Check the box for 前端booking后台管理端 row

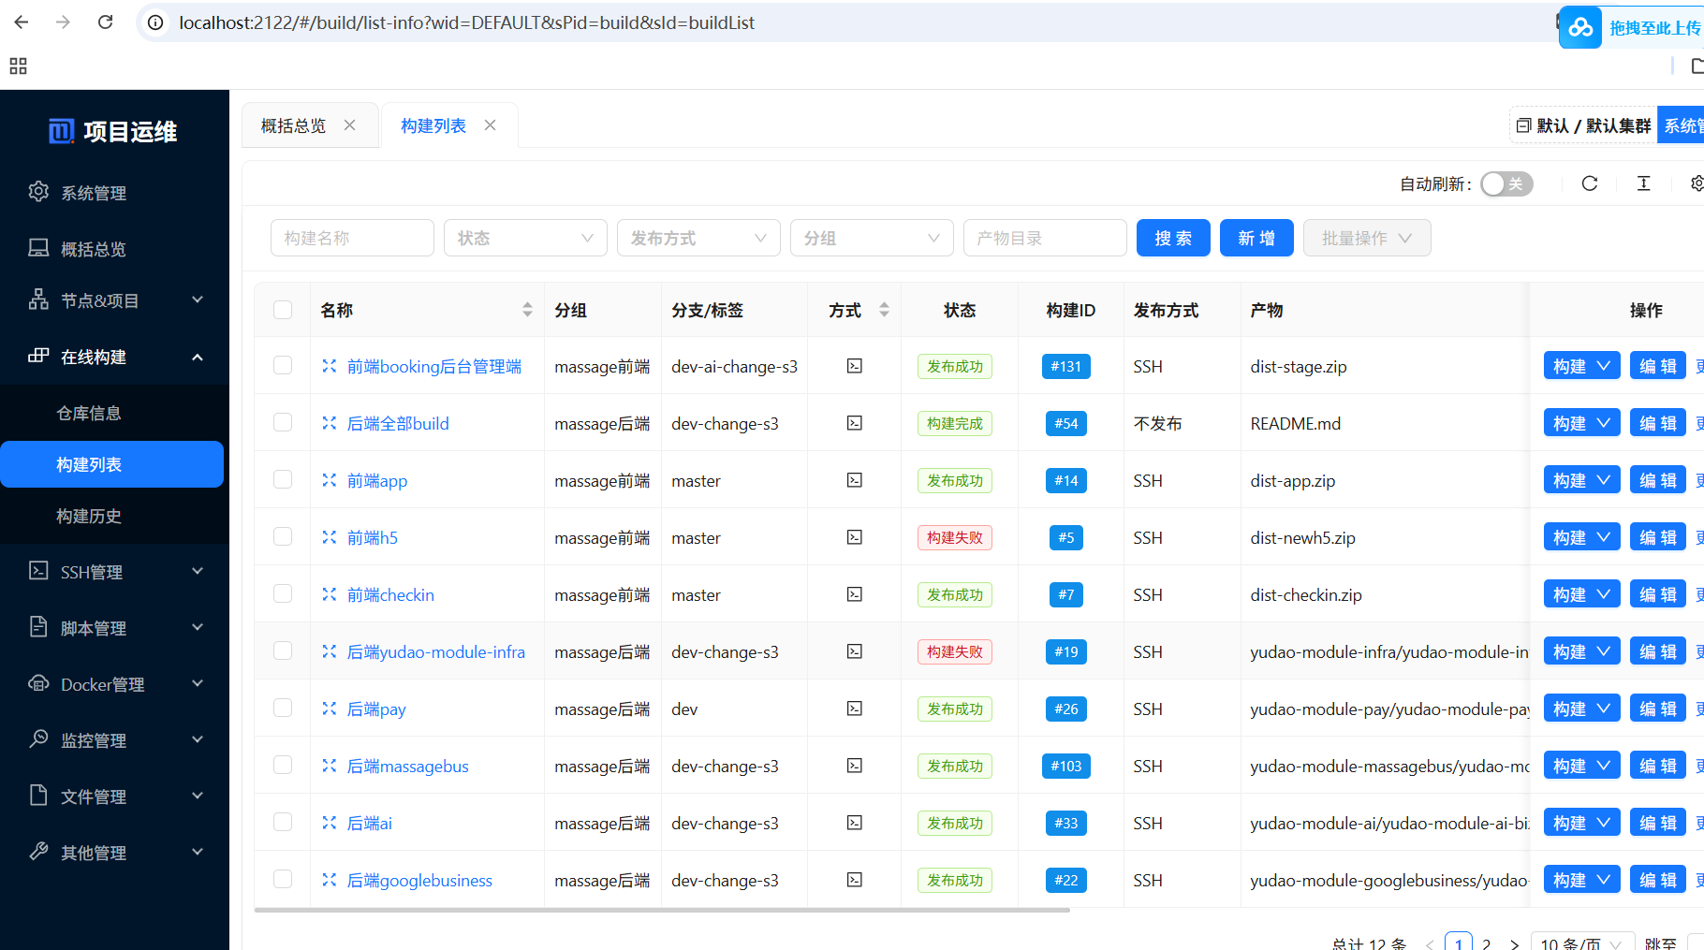click(283, 365)
